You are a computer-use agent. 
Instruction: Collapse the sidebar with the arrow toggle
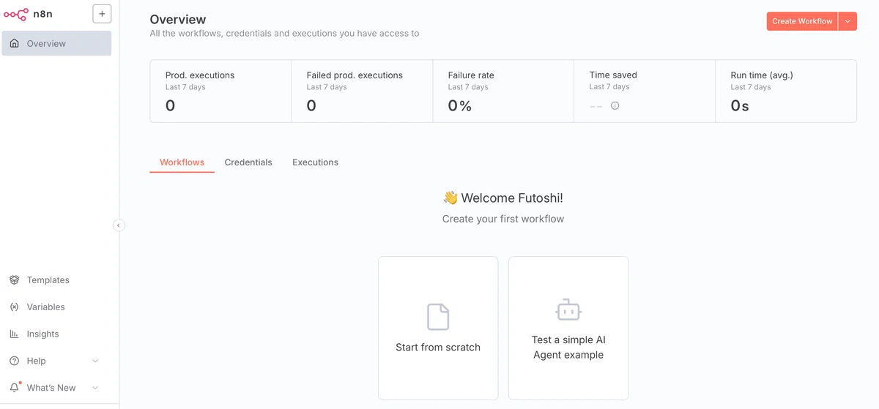pos(119,225)
